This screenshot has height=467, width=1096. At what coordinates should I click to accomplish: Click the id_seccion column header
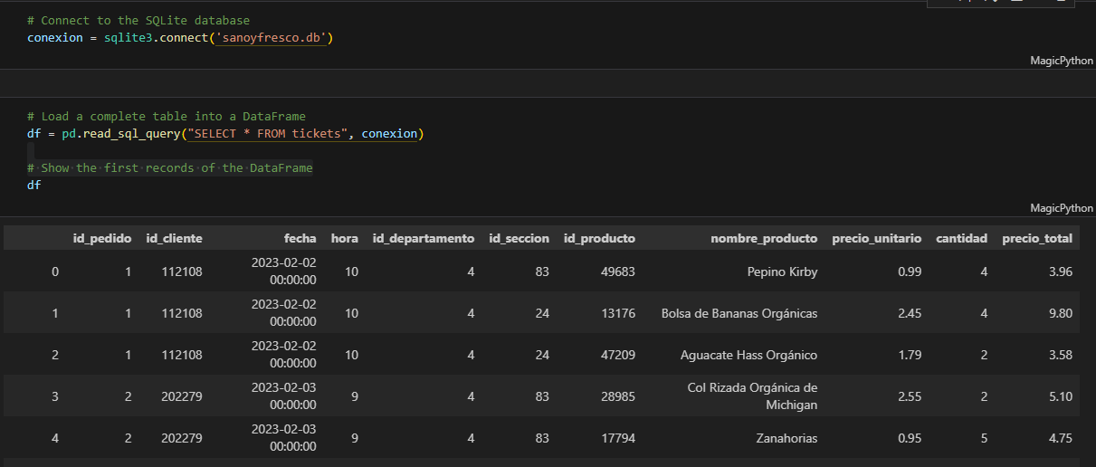point(519,239)
